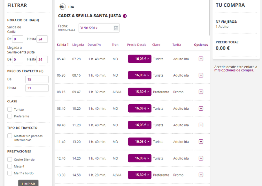Open plus icon on the 12.40 departure
The width and height of the screenshot is (262, 186).
[x=201, y=158]
